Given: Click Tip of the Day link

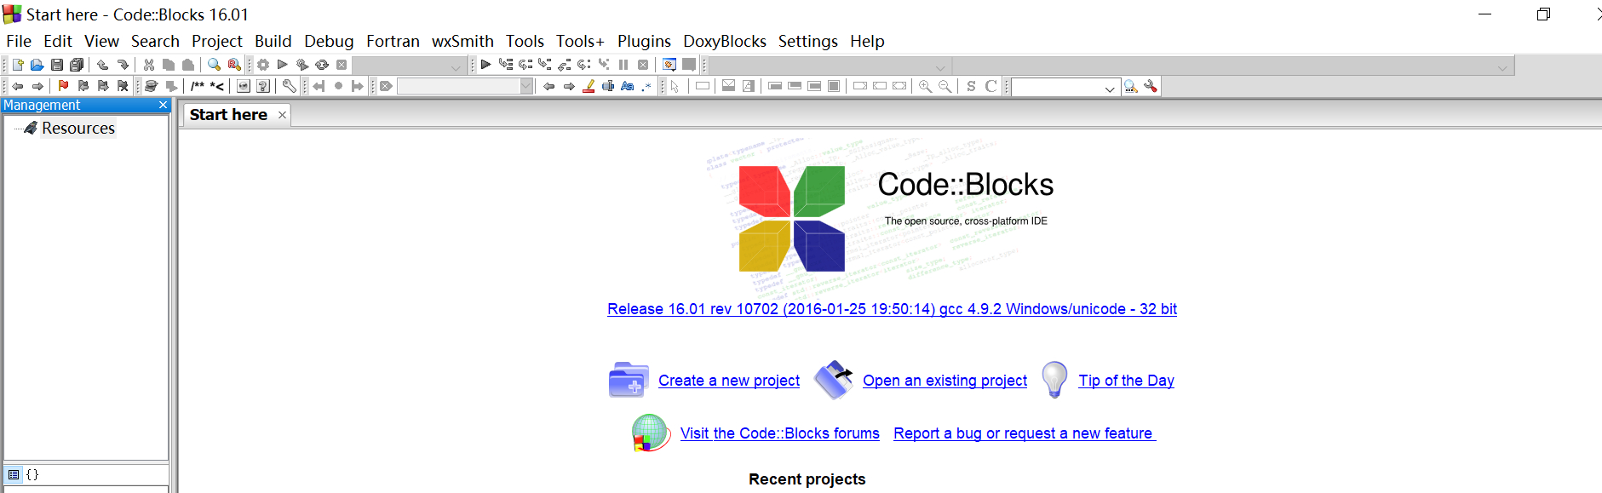Looking at the screenshot, I should coord(1126,381).
